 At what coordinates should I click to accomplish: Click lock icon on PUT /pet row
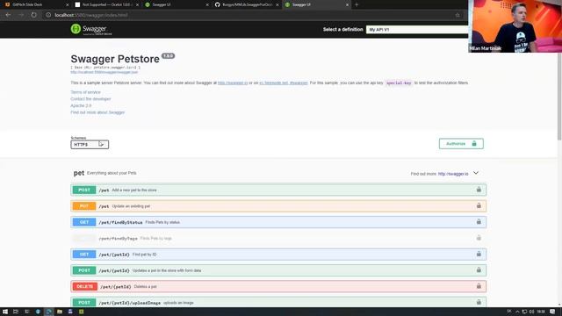[x=479, y=205]
